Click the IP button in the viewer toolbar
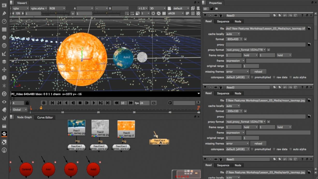Screen dimensions: 318x179 pos(188,13)
